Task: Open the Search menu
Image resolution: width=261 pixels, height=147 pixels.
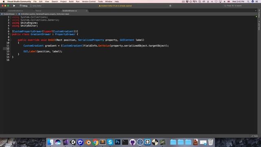Action: [x=55, y=2]
